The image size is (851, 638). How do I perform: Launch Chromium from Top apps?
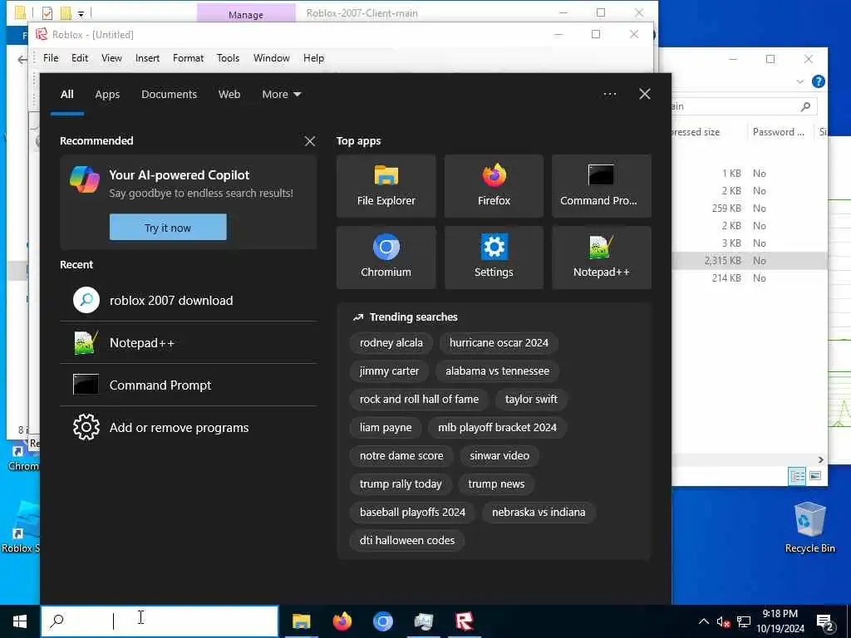pos(386,258)
